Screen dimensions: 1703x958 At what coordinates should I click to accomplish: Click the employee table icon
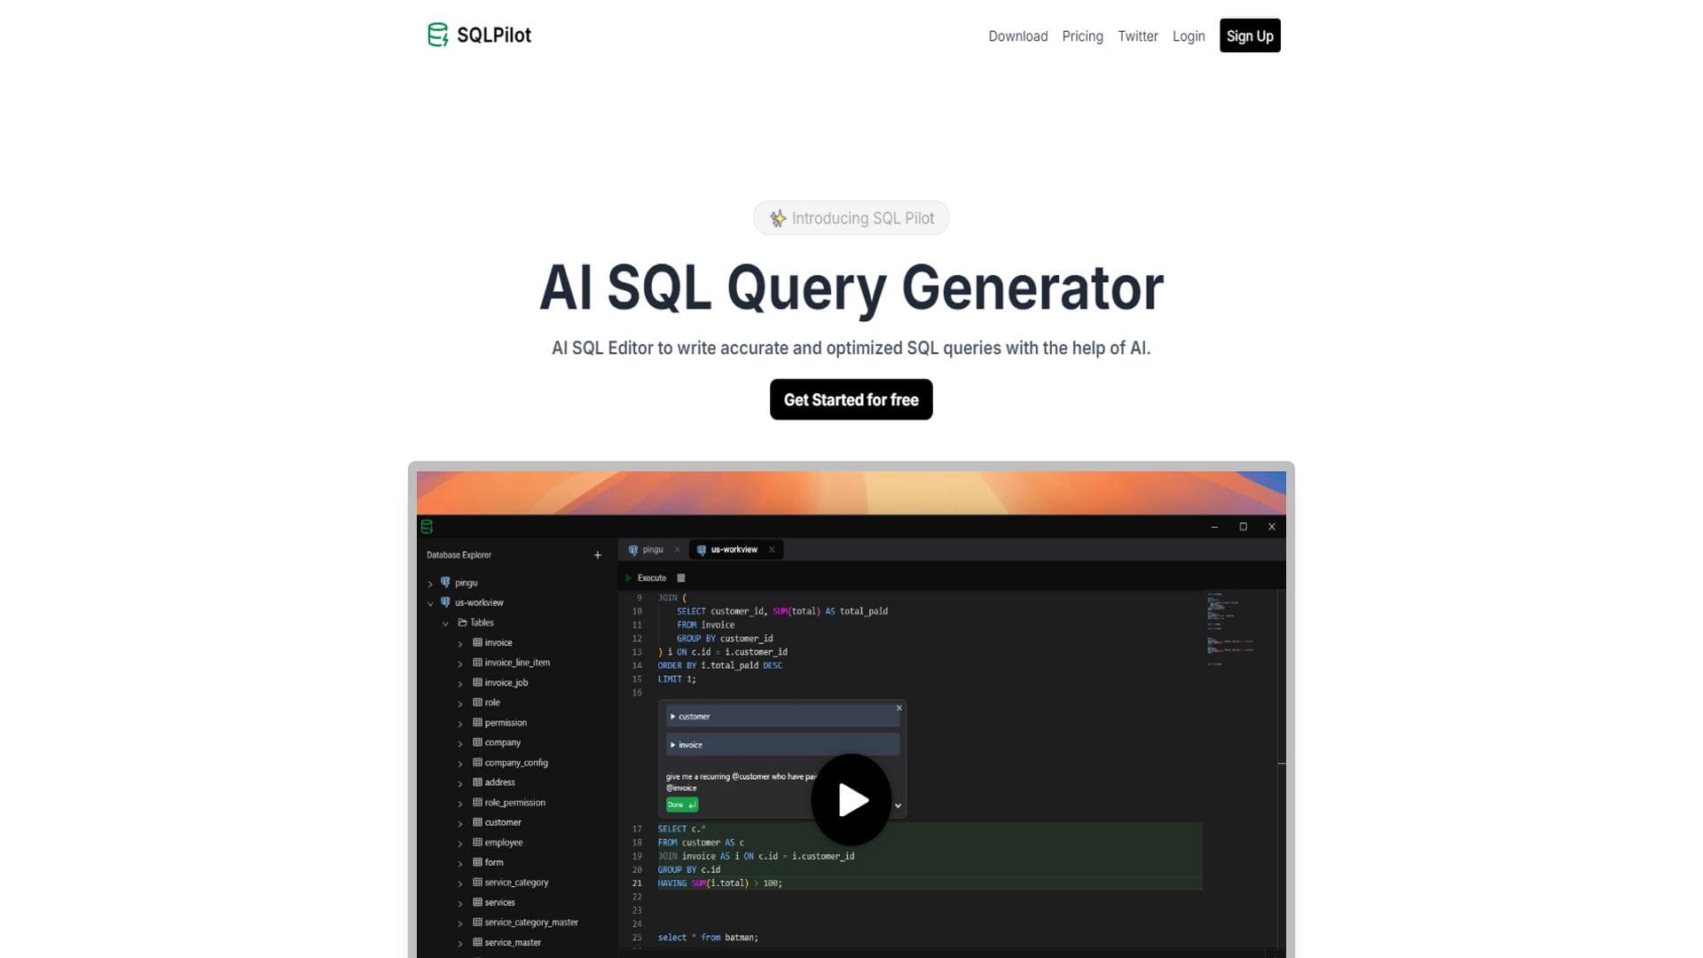tap(477, 842)
